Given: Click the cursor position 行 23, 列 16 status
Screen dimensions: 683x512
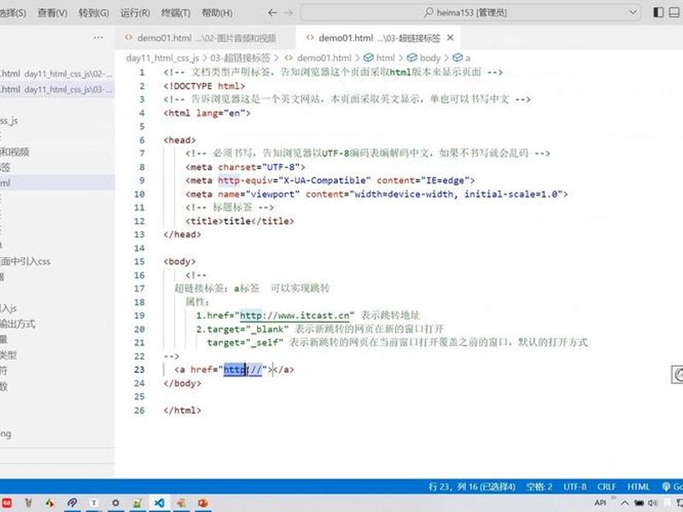Looking at the screenshot, I should pos(472,486).
